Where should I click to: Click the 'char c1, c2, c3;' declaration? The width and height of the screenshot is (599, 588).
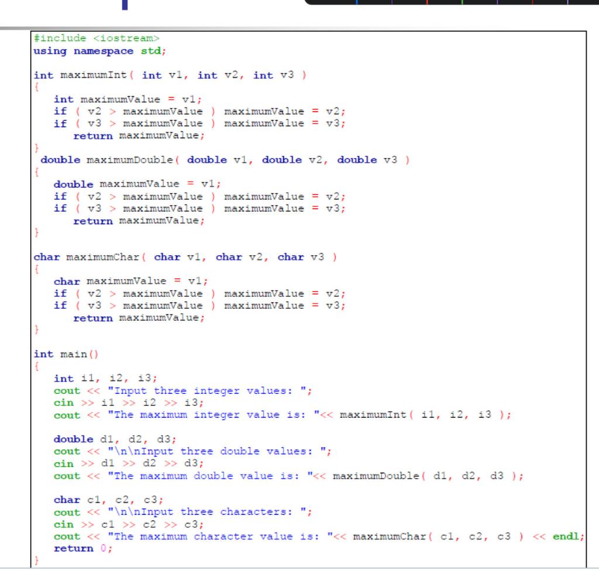click(108, 500)
